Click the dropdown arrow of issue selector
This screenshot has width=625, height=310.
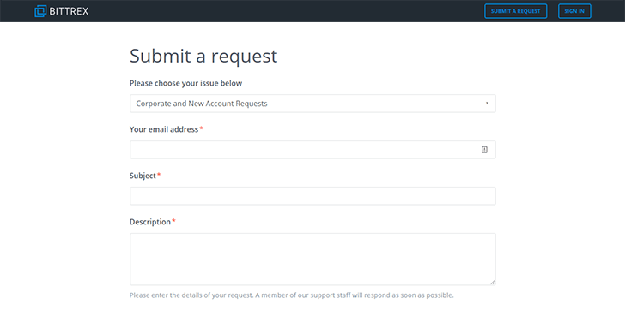pos(487,104)
